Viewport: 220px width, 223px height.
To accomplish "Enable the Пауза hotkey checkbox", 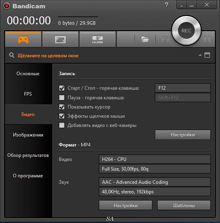I will pos(62,98).
